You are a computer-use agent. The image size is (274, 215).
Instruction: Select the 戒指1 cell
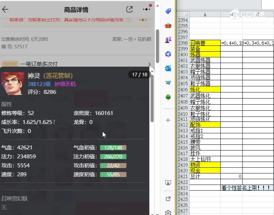205,130
